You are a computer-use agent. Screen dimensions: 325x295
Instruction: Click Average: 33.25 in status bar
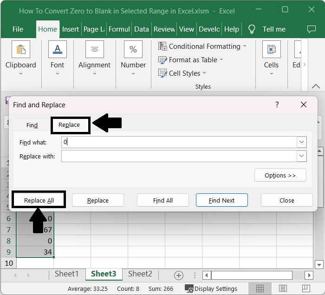coord(88,289)
